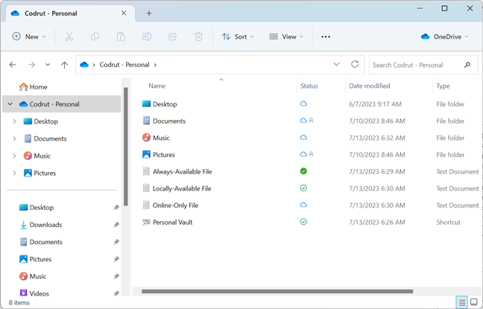Open the View options menu
Screen dimensions: 483x309
(286, 36)
